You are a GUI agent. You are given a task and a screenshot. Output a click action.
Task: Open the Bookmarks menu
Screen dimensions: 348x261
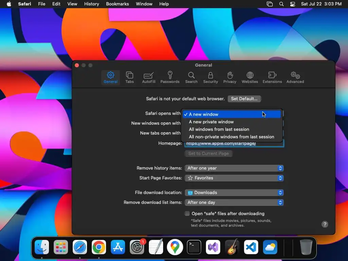(117, 4)
